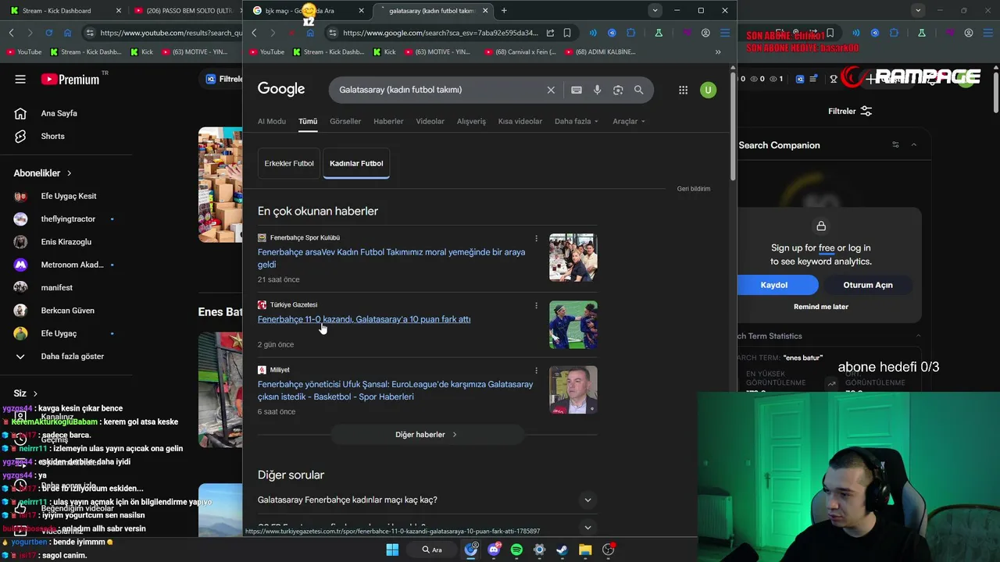Open Fenerbahçe arsaVev Kadın Futbol news link
The image size is (1000, 562).
click(x=391, y=258)
